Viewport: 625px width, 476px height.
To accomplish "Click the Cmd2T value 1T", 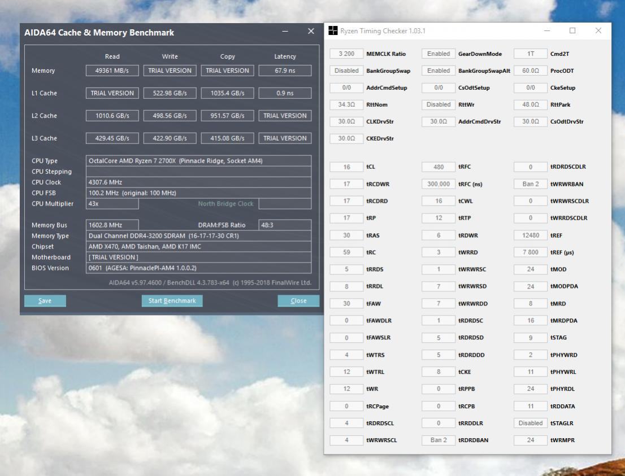I will click(x=531, y=54).
